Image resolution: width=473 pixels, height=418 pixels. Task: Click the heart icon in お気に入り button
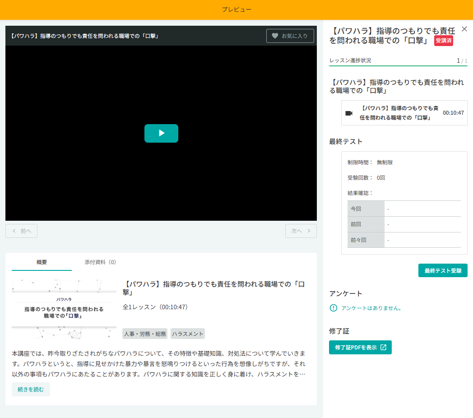coord(275,36)
